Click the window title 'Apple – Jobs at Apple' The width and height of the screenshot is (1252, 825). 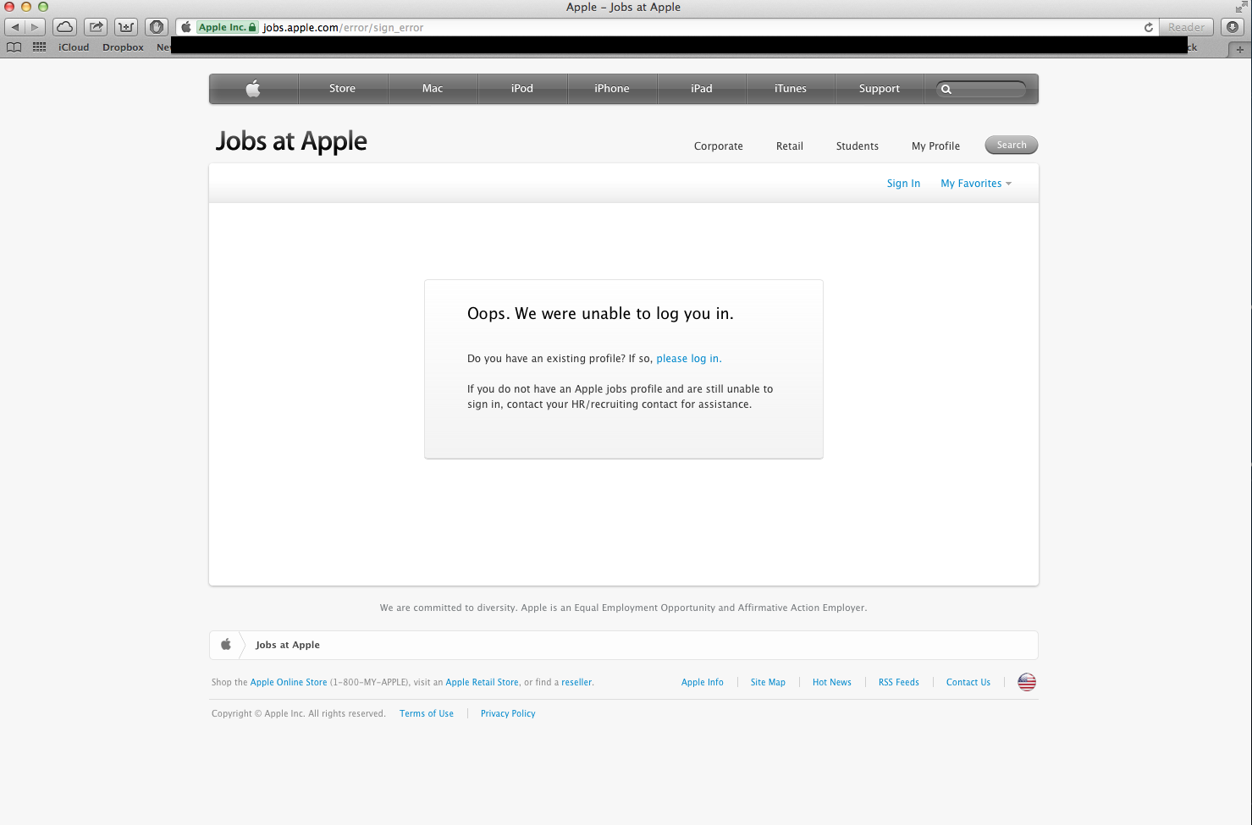point(623,7)
